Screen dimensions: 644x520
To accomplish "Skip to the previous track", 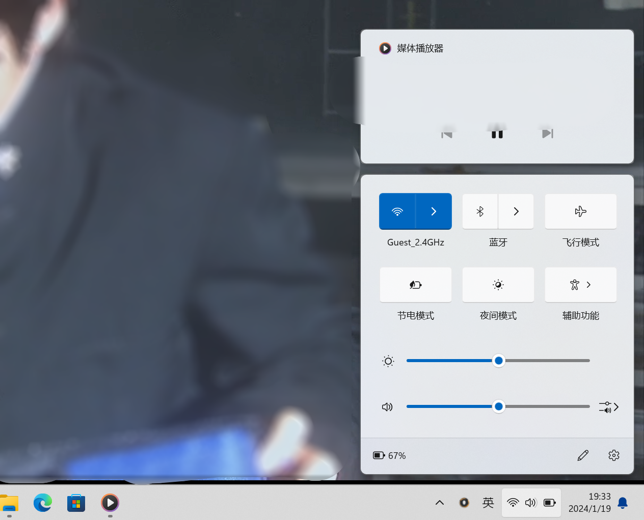I will pos(447,134).
